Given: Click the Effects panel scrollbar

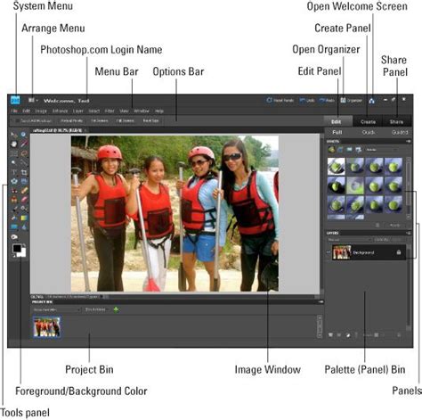Looking at the screenshot, I should [x=409, y=188].
